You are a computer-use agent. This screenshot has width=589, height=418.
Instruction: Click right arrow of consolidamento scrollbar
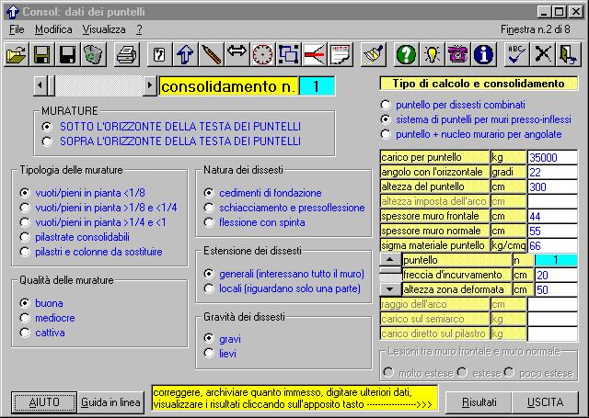(x=150, y=85)
